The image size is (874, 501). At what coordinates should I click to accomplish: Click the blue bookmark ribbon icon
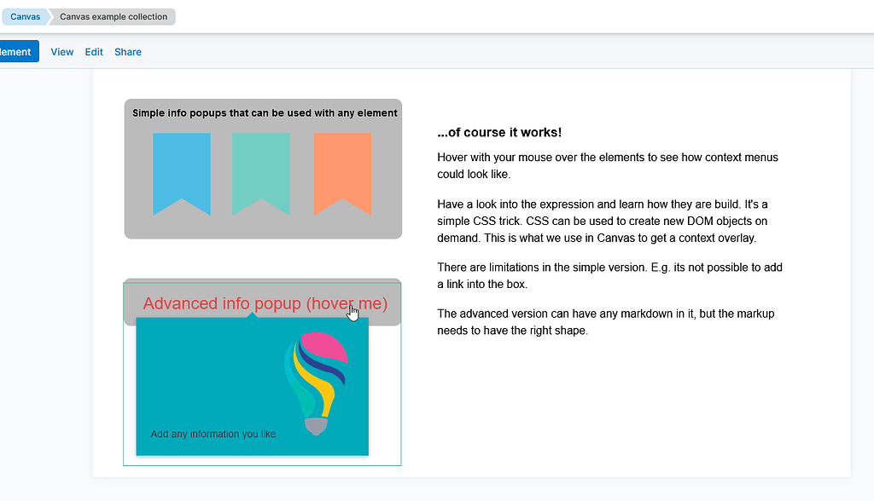click(182, 174)
